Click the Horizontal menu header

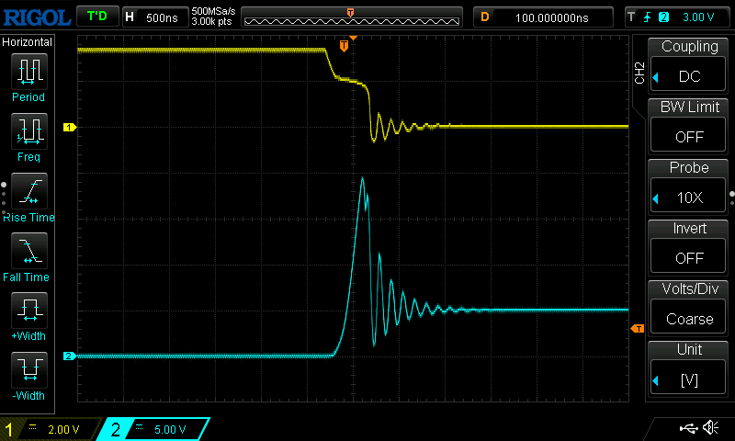[28, 41]
